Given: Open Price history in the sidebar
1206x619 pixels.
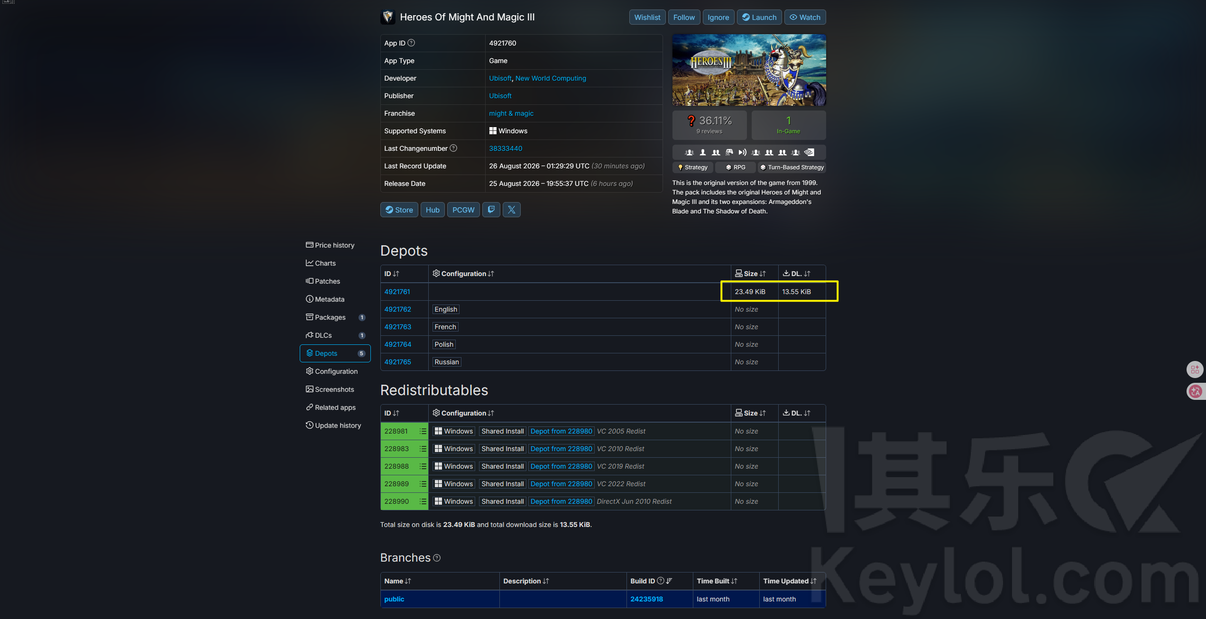Looking at the screenshot, I should point(335,245).
